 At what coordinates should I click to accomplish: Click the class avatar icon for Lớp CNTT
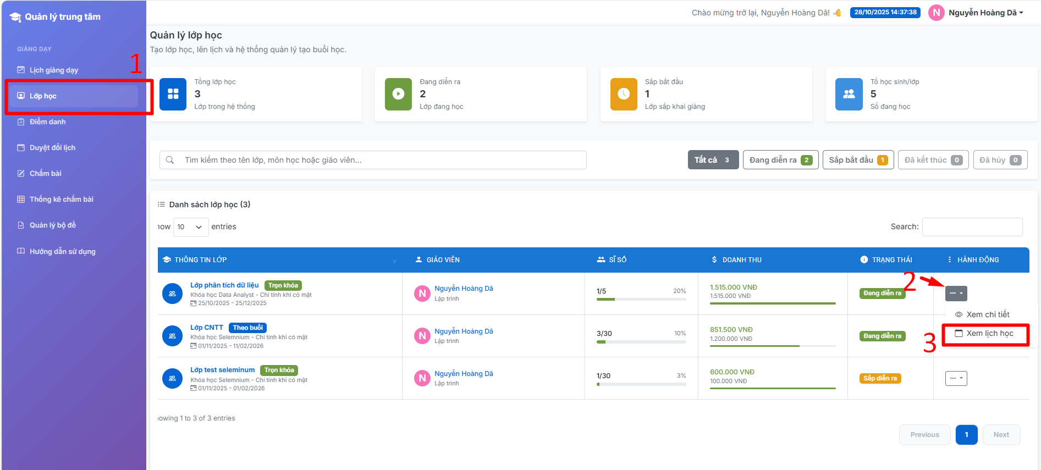pos(172,336)
